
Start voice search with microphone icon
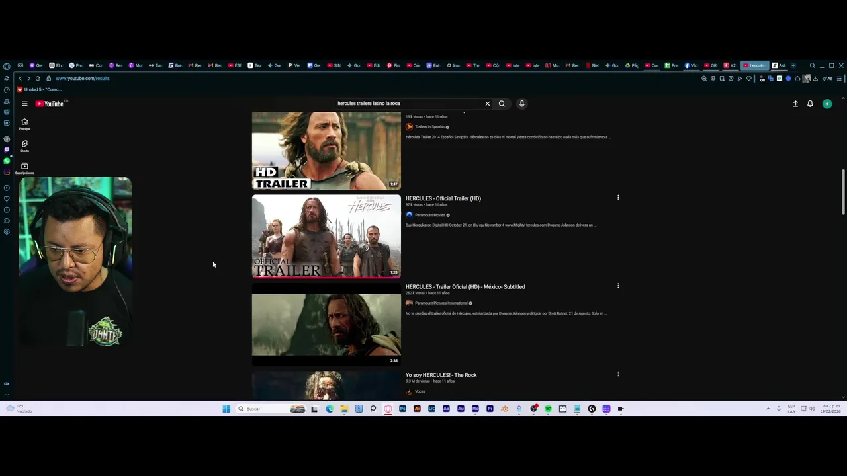521,104
